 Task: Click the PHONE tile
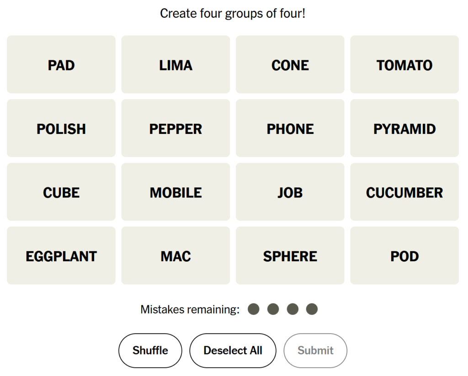click(290, 128)
